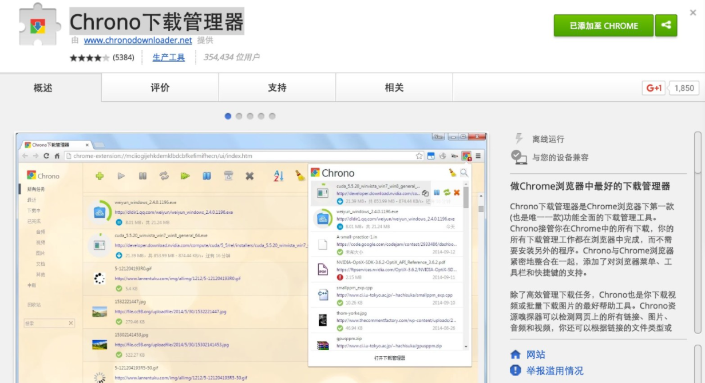Screen dimensions: 705x383
Task: Click the blue pause icon on cuda popup row
Action: 437,193
